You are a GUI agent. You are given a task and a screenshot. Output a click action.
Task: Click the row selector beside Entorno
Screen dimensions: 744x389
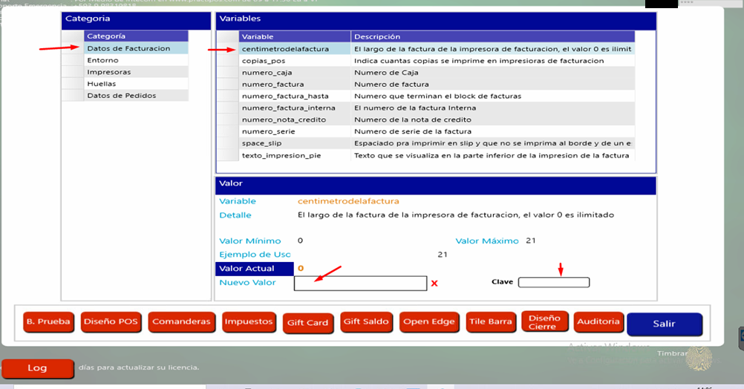73,60
